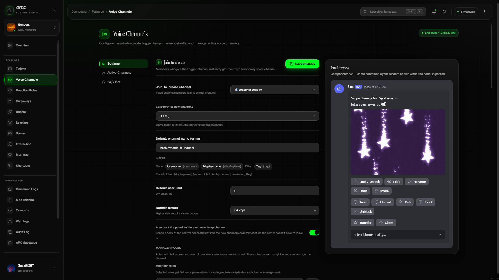Click Kick panel button
This screenshot has width=499, height=280.
click(405, 202)
